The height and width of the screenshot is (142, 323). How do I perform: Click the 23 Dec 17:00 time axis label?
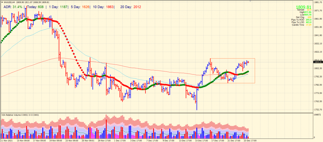(250, 140)
